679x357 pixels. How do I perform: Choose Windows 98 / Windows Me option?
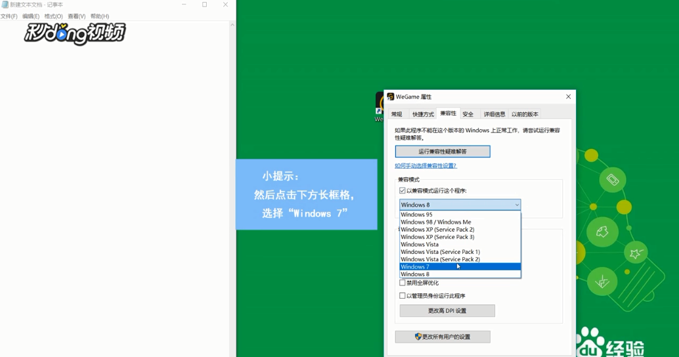pyautogui.click(x=460, y=222)
